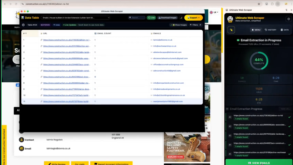
Task: Pin the Ultimate Web Scraper side panel
Action: 286,10
